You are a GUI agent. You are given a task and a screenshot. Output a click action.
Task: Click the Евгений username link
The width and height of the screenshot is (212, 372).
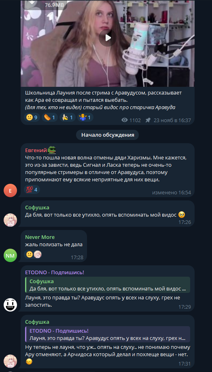pos(36,150)
